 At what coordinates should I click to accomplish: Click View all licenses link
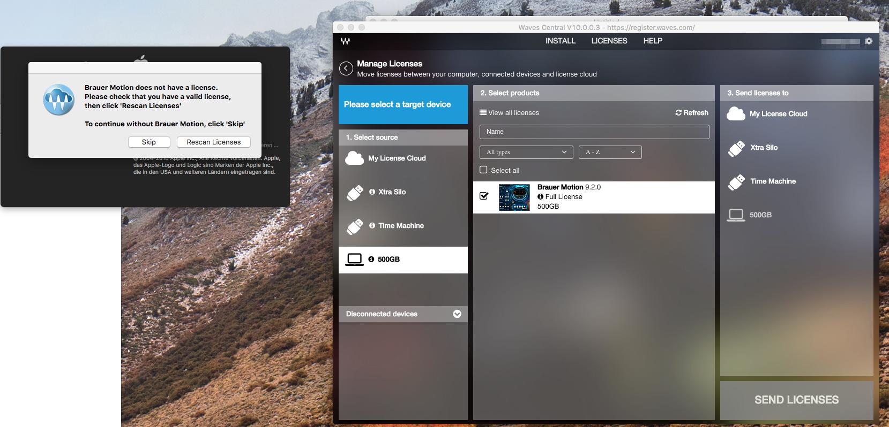pos(513,113)
